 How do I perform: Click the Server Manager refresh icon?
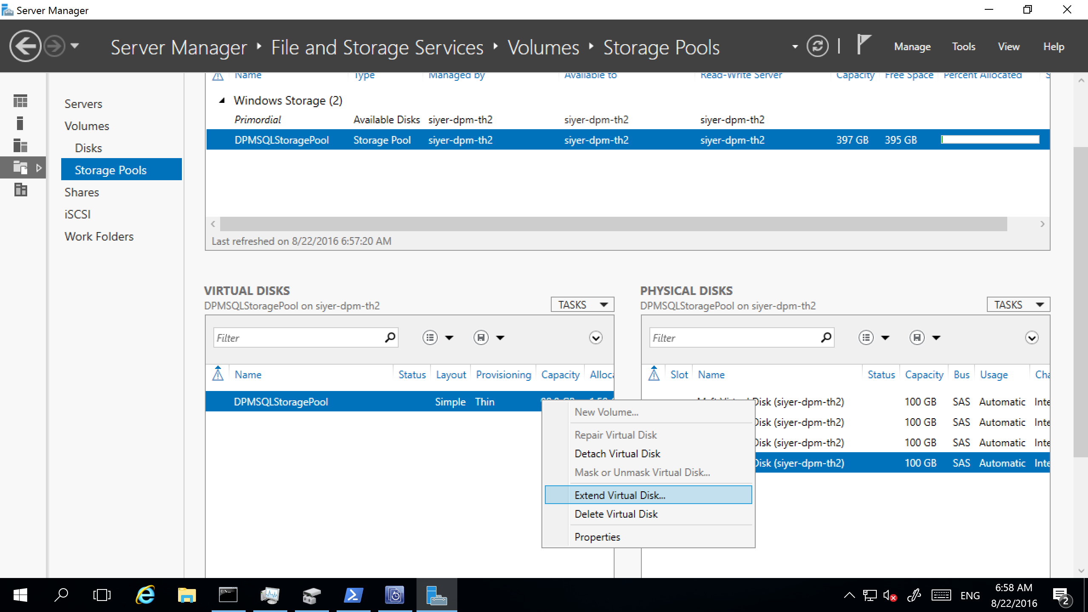click(821, 46)
